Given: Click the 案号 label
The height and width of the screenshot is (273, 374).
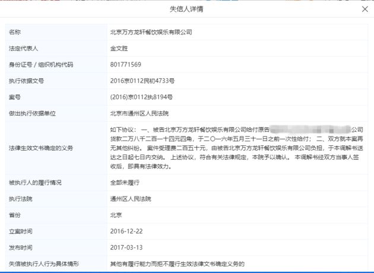Looking at the screenshot, I should [15, 97].
